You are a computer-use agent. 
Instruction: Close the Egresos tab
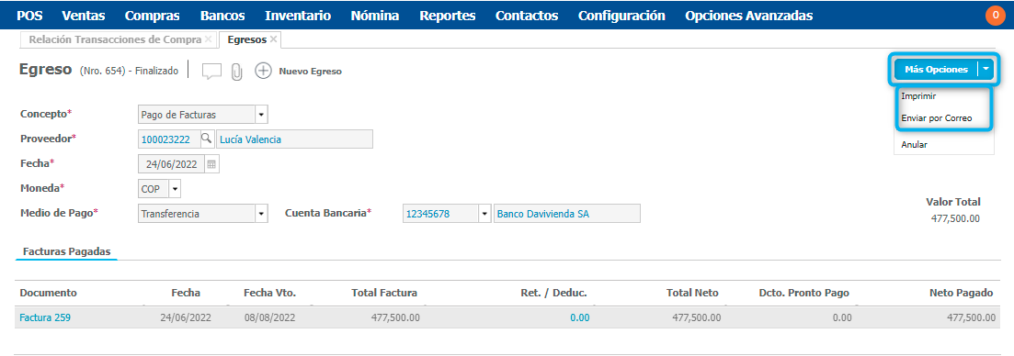[274, 39]
